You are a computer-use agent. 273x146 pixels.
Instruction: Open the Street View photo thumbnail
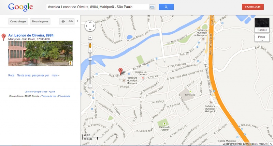point(40,53)
